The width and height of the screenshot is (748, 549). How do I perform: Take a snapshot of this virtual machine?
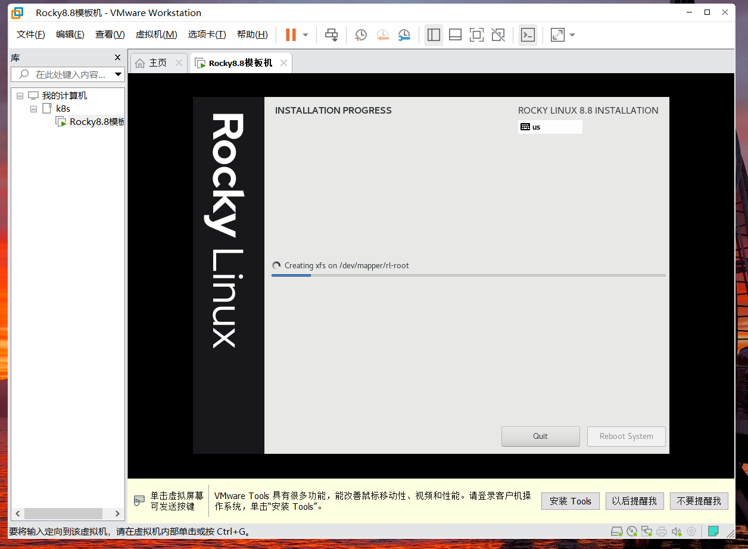(360, 34)
